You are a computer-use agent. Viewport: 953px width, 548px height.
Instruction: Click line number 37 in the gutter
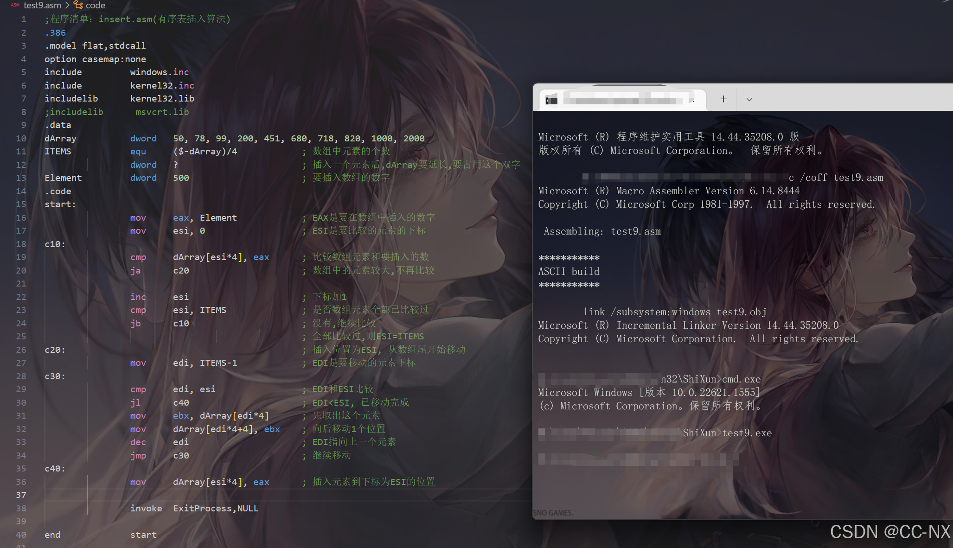[x=21, y=495]
